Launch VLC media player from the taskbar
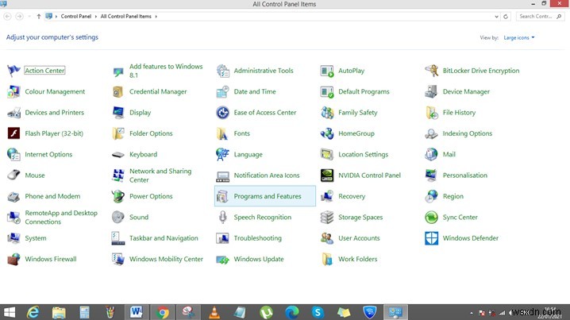Screen dimensions: 570x320 pyautogui.click(x=214, y=312)
